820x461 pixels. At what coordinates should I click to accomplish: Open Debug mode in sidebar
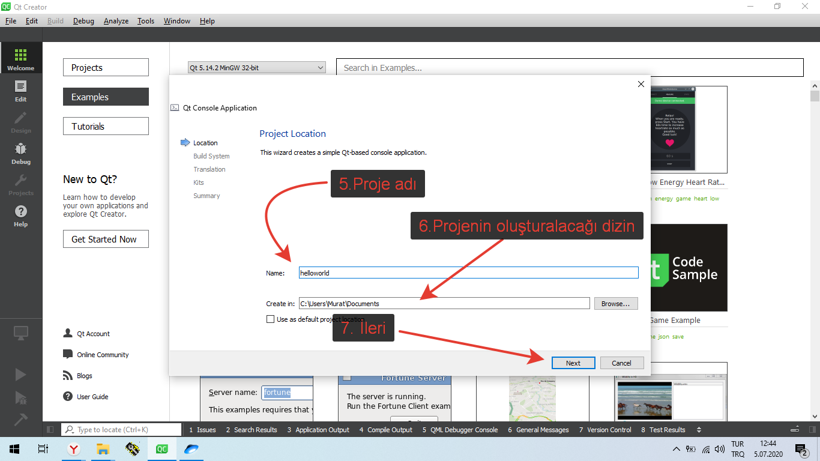[21, 152]
